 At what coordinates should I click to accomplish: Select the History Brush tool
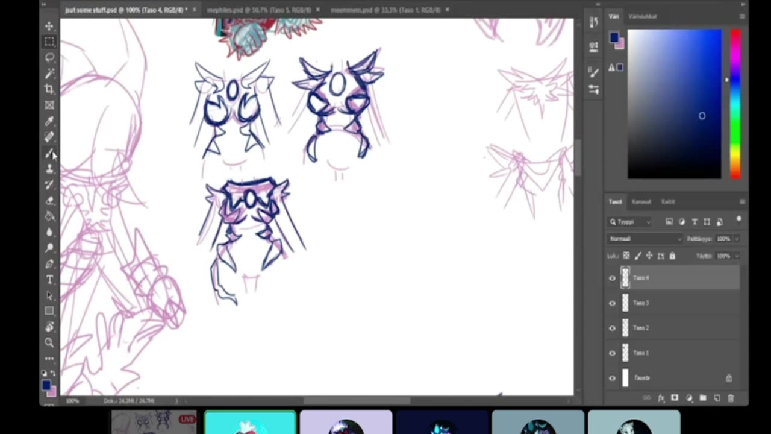point(49,184)
